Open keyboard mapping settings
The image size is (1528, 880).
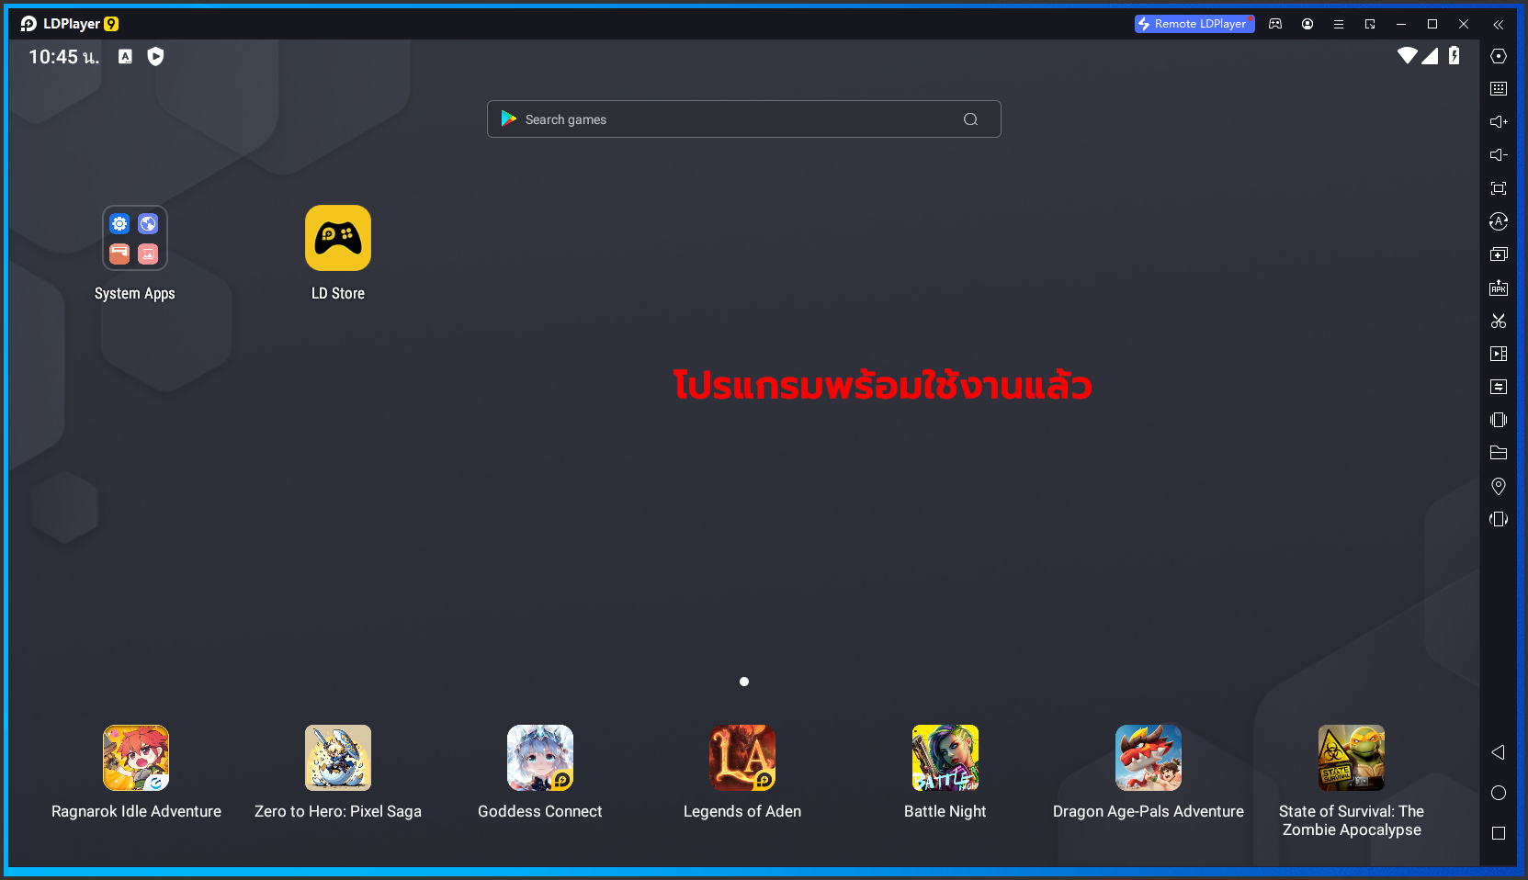pyautogui.click(x=1498, y=88)
